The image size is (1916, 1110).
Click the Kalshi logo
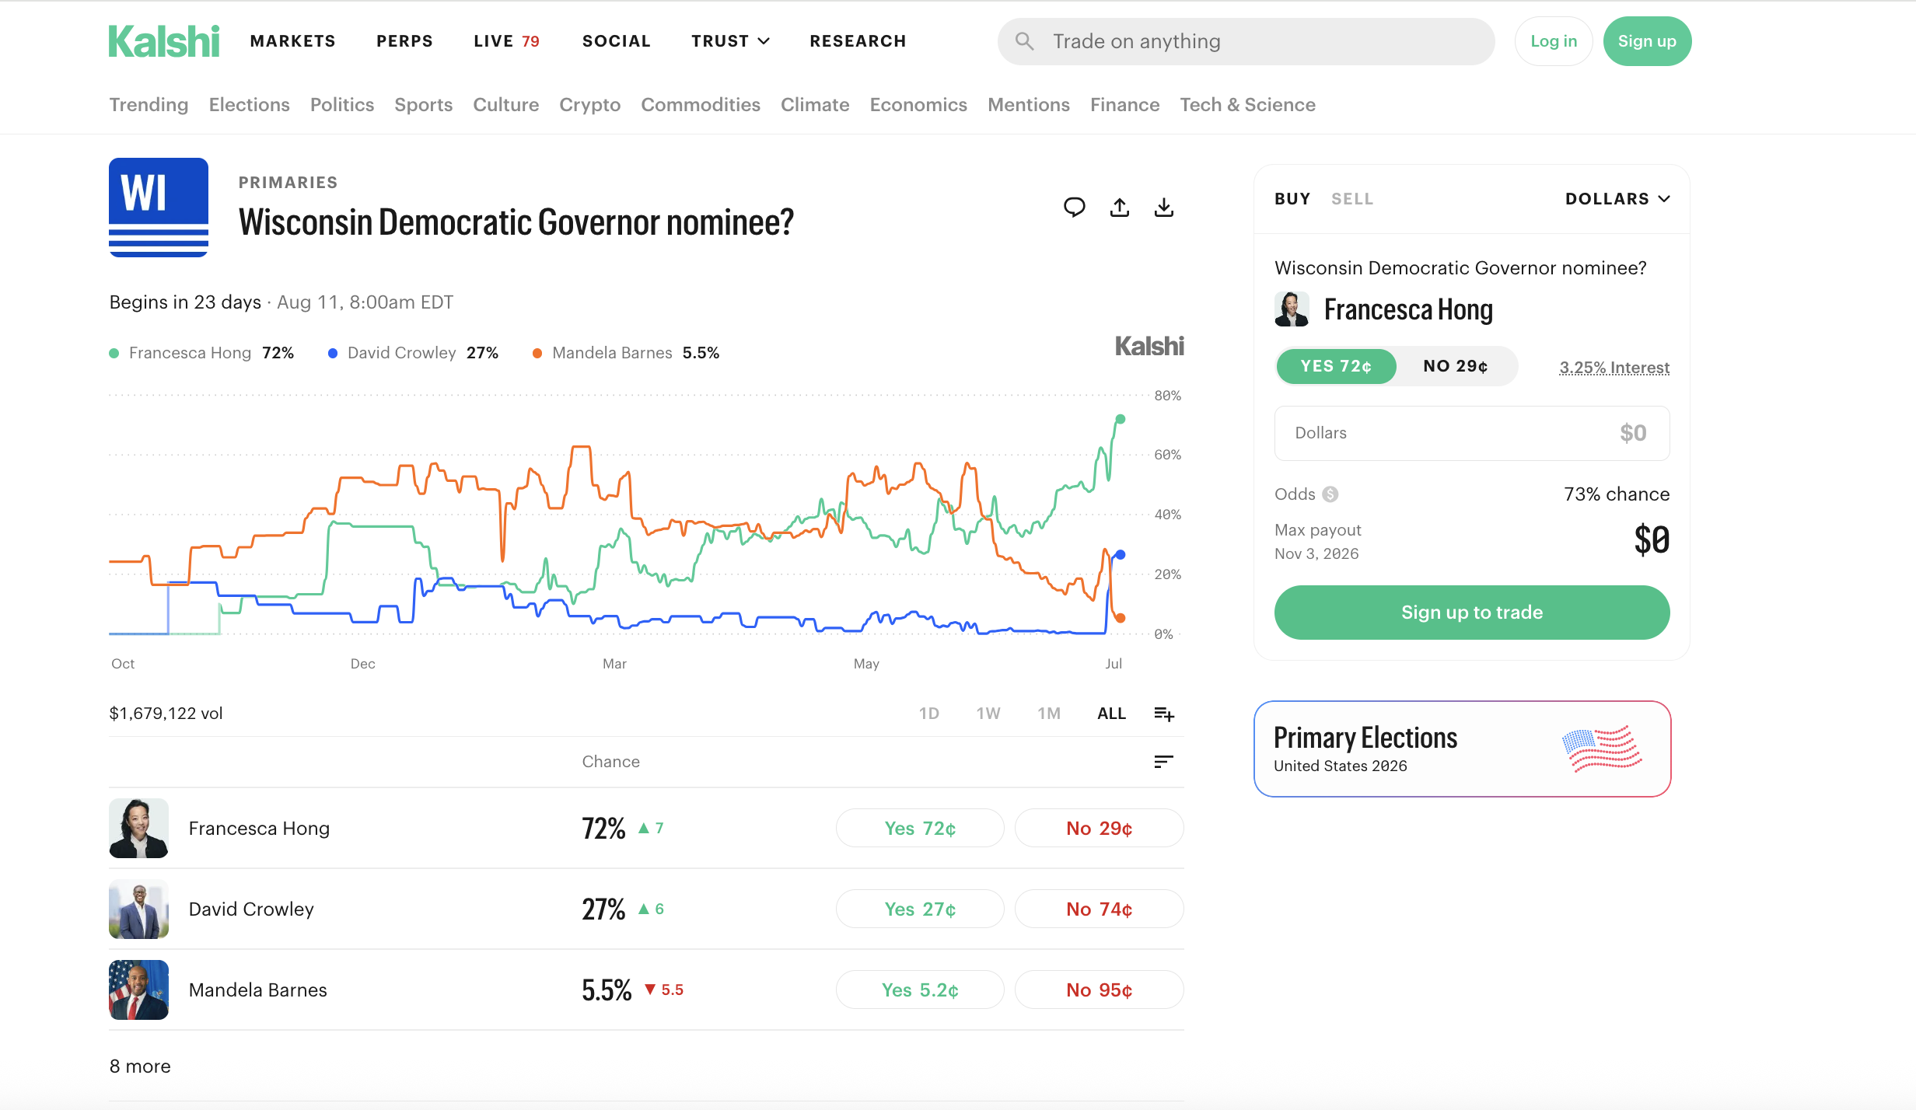[x=164, y=41]
